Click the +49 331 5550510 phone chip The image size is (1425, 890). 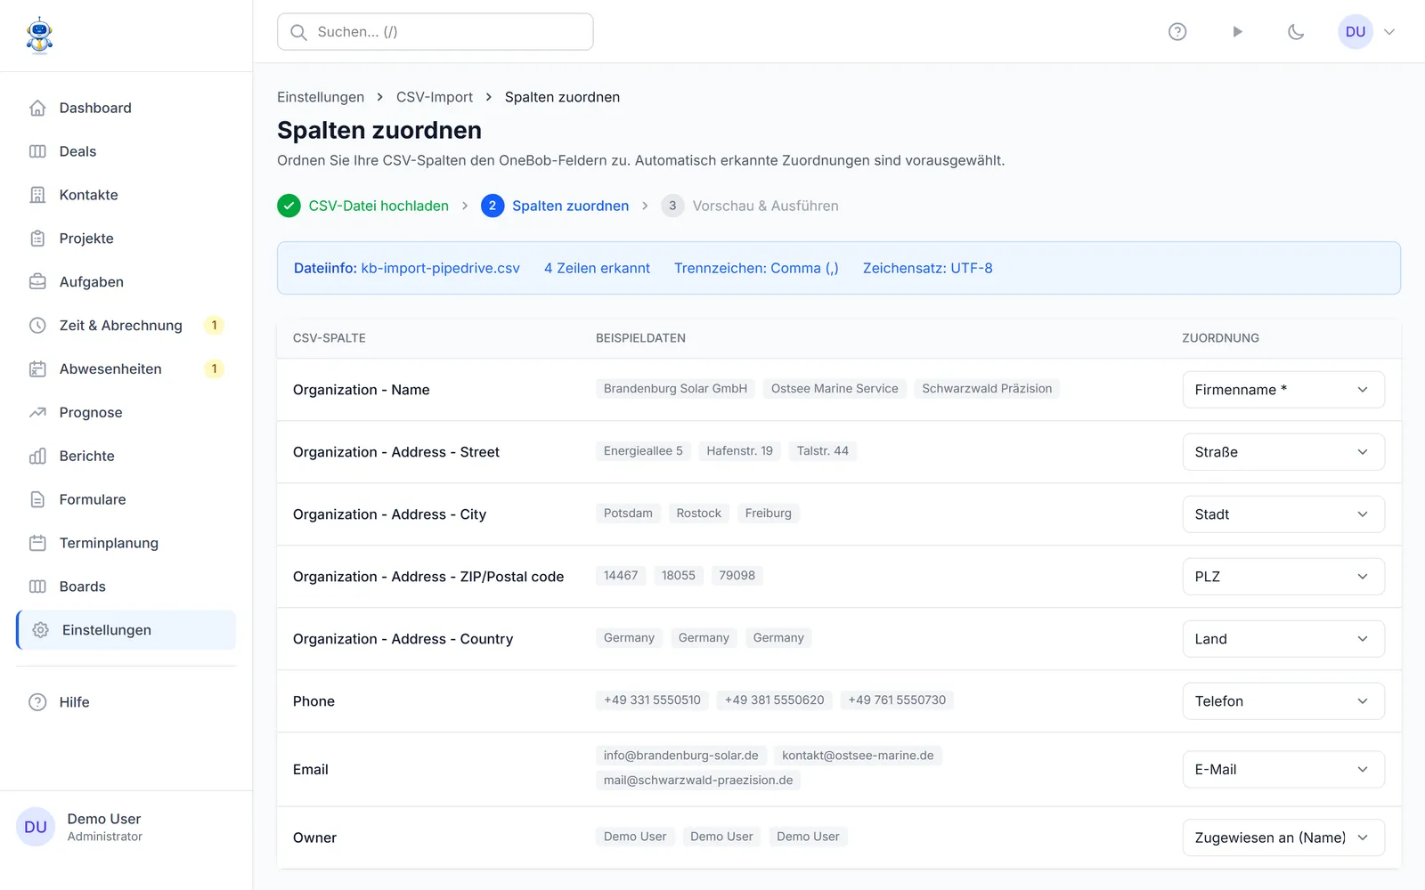tap(652, 700)
